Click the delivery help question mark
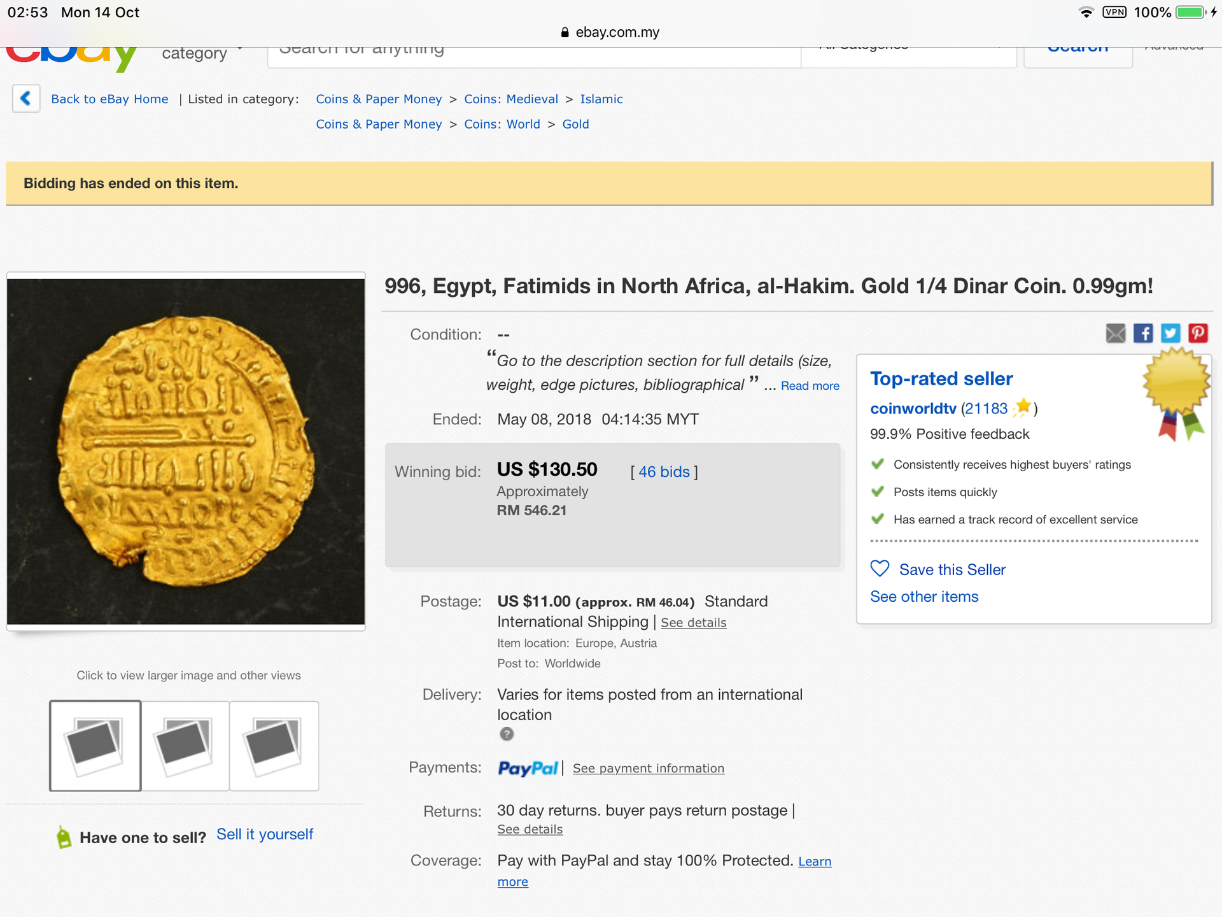 pyautogui.click(x=507, y=734)
